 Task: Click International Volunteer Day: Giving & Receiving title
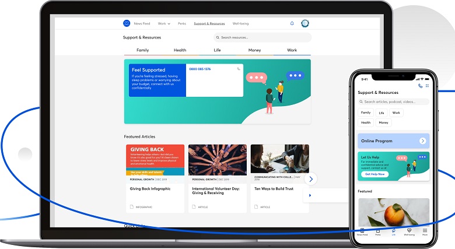(x=216, y=191)
